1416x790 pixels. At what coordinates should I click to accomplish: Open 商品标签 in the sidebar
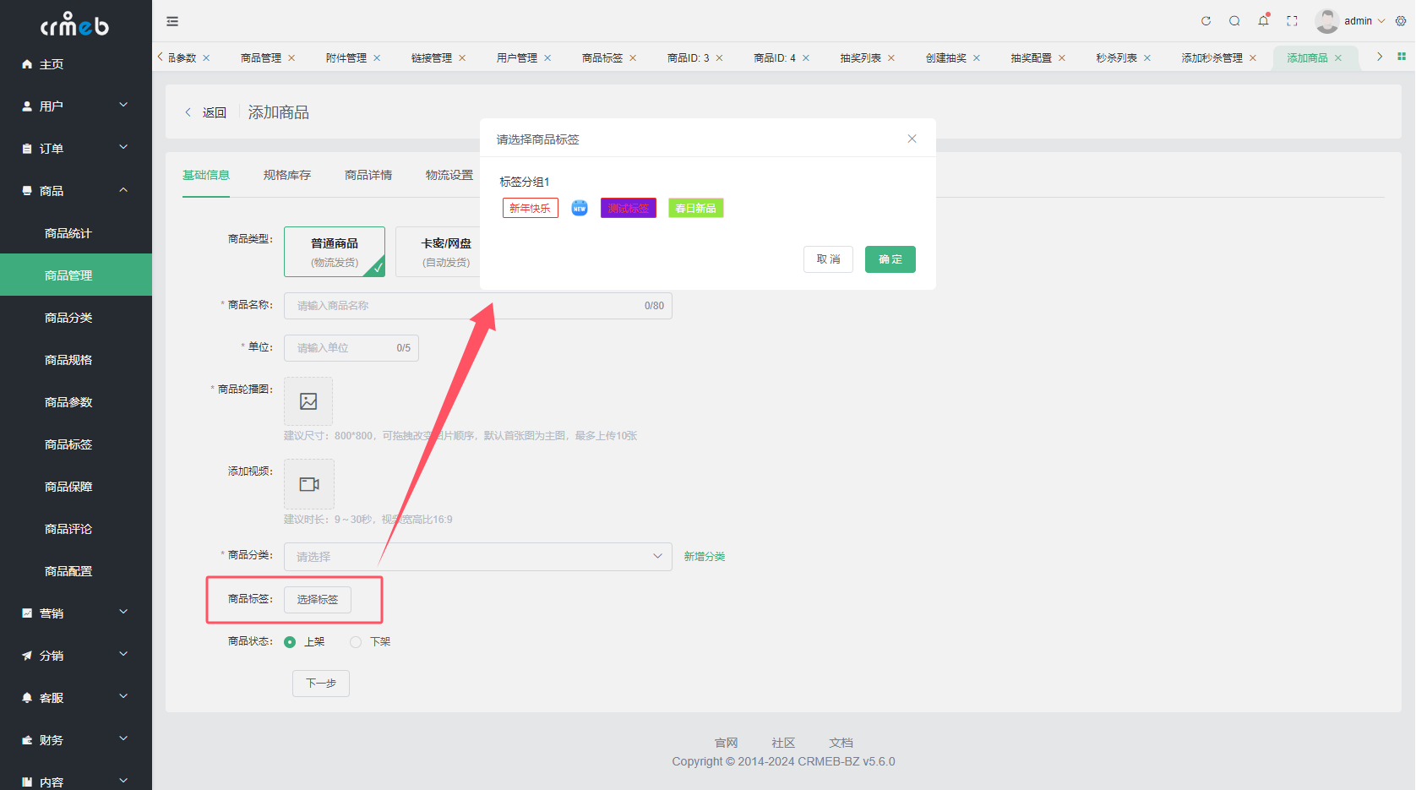pyautogui.click(x=68, y=444)
